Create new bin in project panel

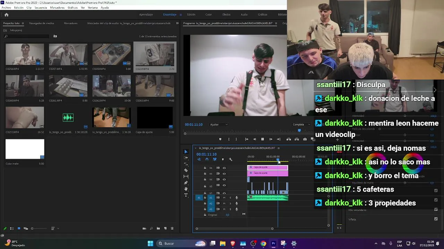[158, 229]
